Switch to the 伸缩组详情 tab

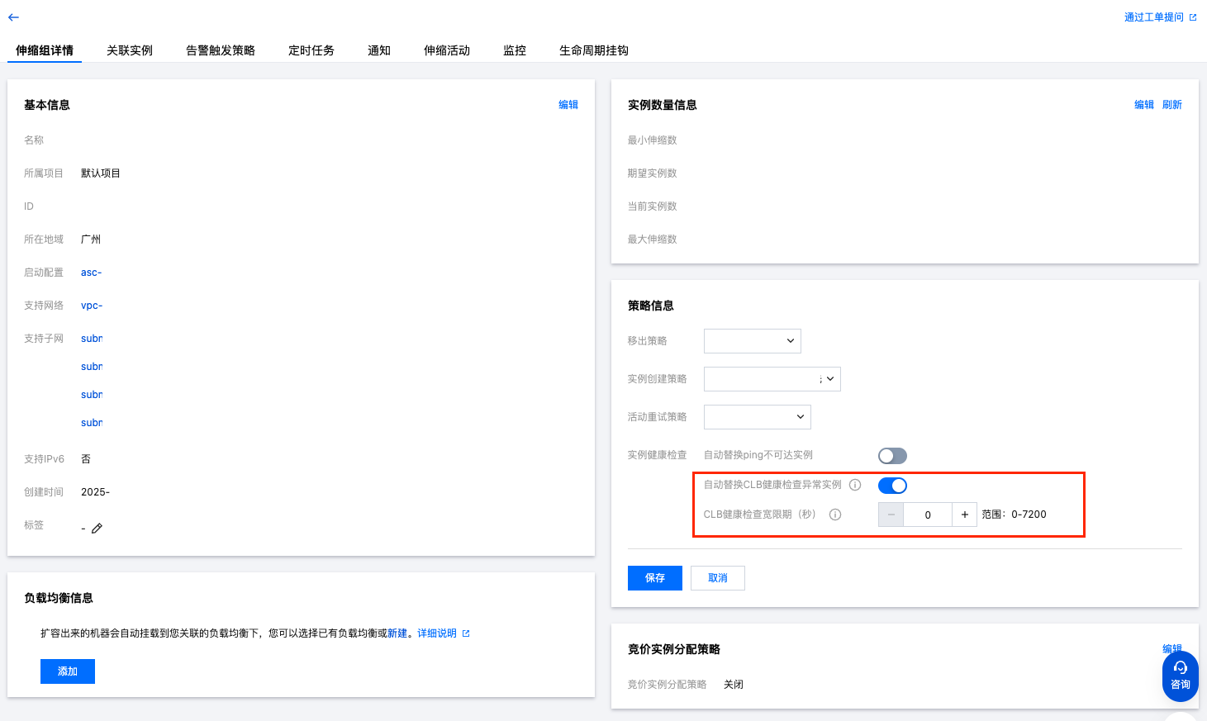(45, 50)
